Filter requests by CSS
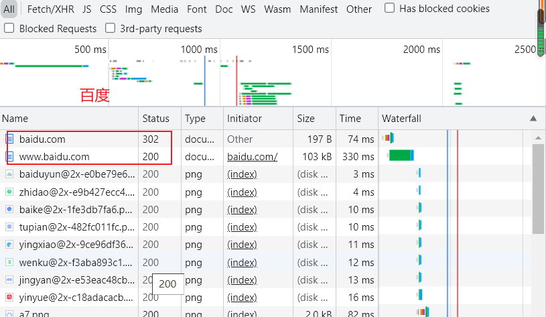 (108, 9)
